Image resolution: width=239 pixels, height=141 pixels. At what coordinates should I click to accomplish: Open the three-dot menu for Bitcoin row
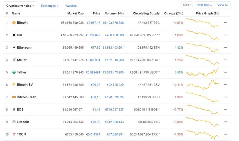[x=225, y=23]
